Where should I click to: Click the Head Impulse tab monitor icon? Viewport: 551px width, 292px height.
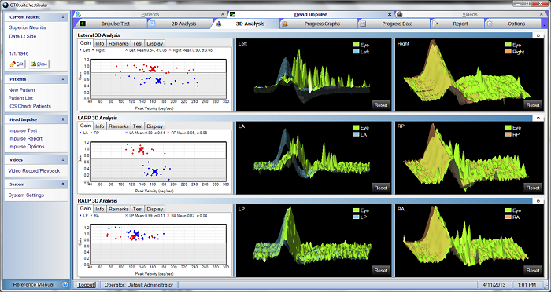(x=233, y=14)
